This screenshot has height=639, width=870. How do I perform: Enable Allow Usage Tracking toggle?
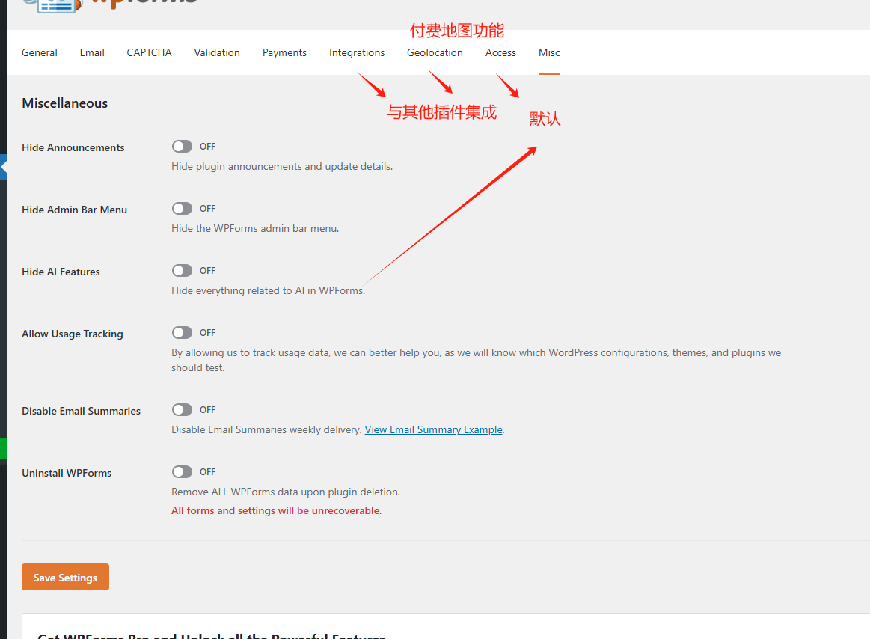pyautogui.click(x=182, y=333)
